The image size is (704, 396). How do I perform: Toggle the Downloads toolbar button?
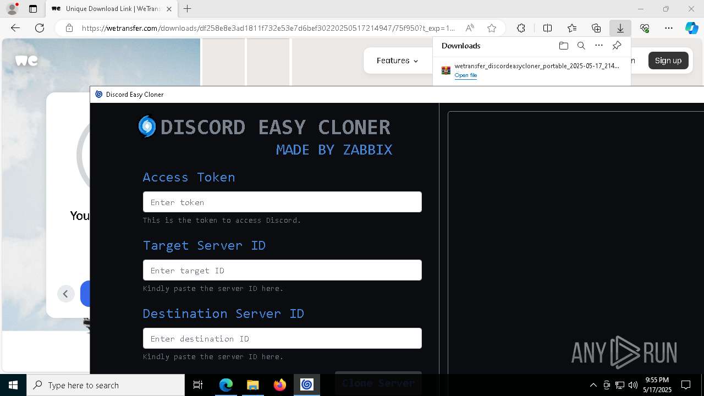click(620, 28)
